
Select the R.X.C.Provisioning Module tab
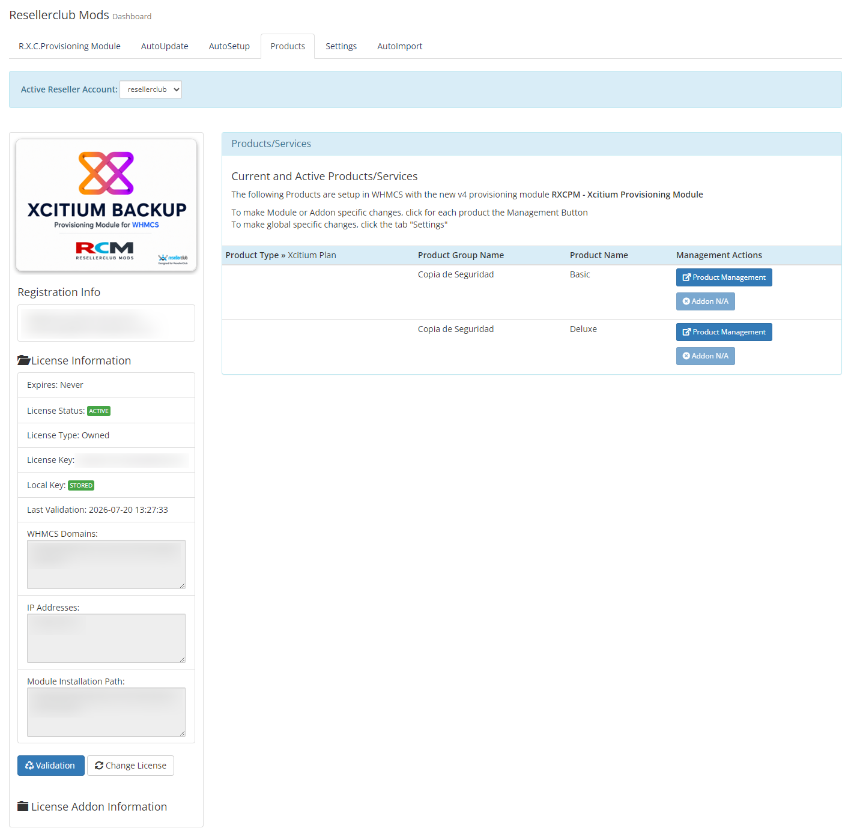click(x=70, y=46)
